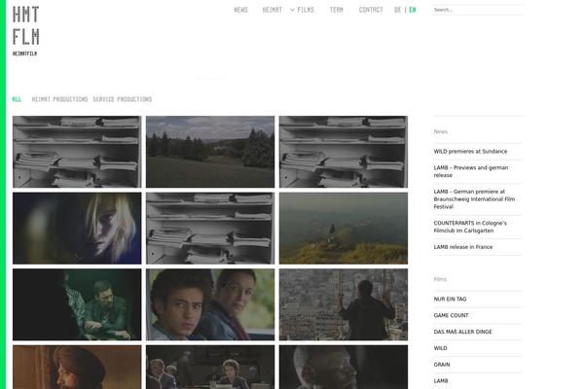Open the forest landscape film thumbnail
Viewport: 584px width, 389px height.
[210, 152]
